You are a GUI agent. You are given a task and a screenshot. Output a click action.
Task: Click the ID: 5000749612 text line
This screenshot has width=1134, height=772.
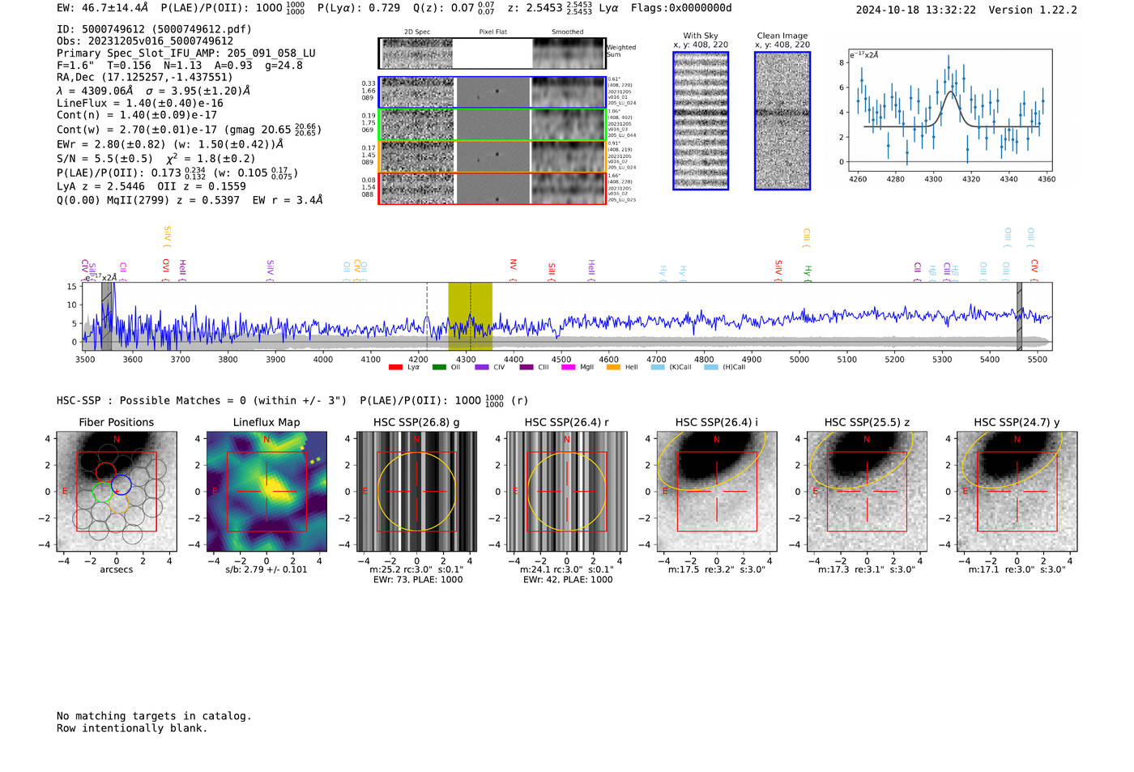154,29
